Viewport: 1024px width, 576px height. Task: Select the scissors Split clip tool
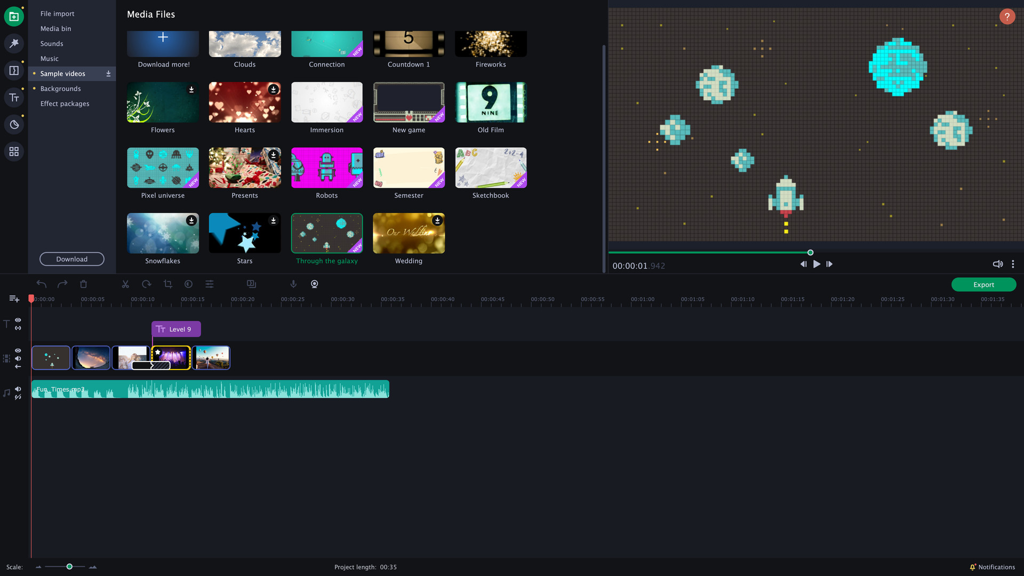tap(125, 284)
